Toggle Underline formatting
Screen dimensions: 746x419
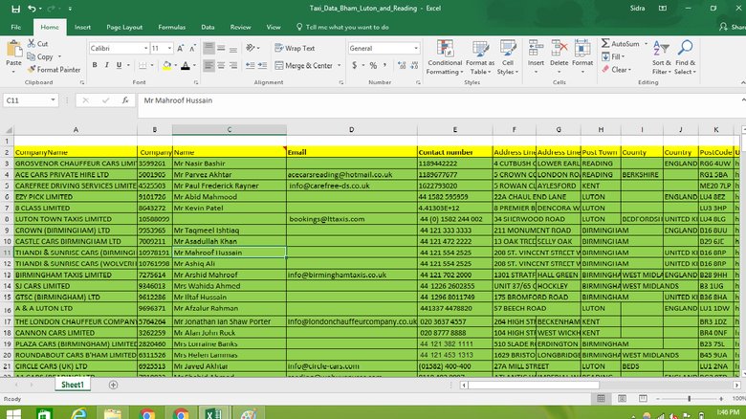(119, 65)
